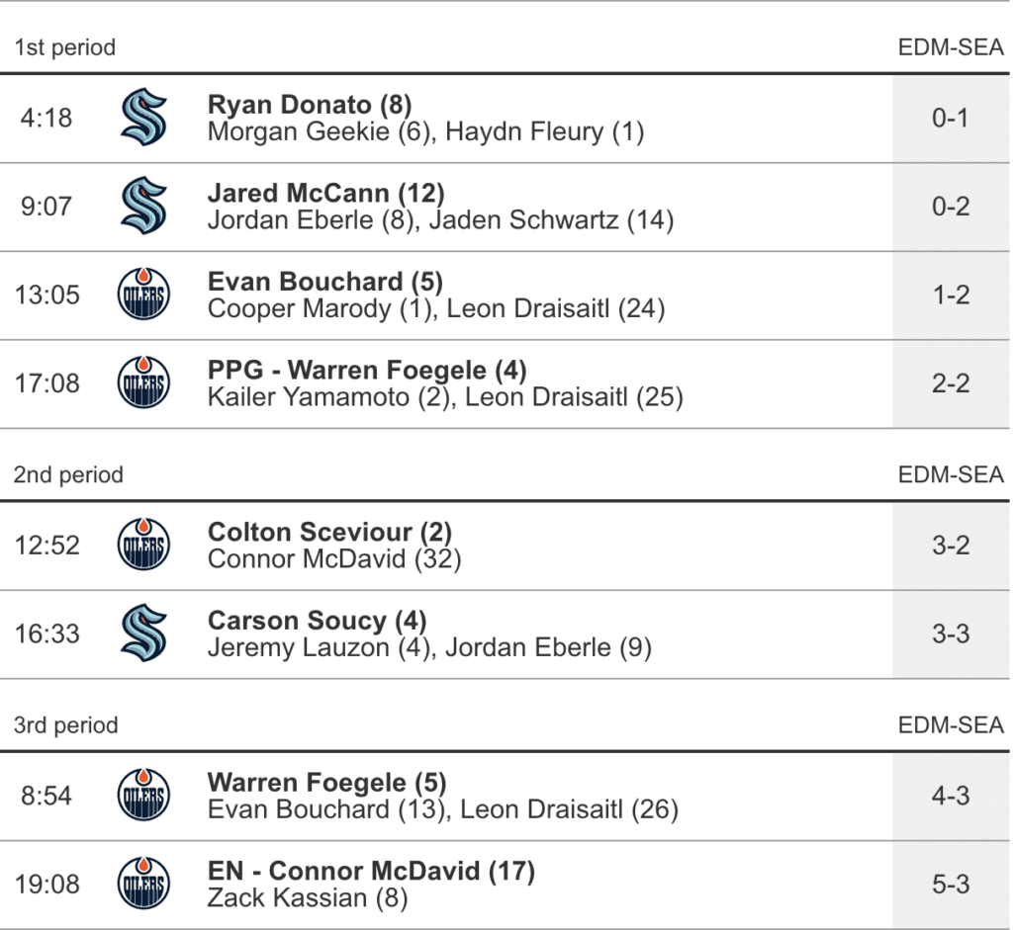Click the Kraken logo beside Ryan Donato's goal
The image size is (1013, 930).
click(x=143, y=118)
